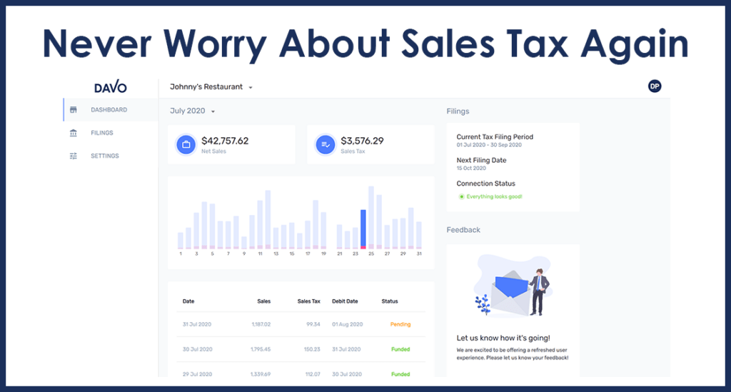
Task: Click the green connection status indicator
Action: tap(461, 196)
